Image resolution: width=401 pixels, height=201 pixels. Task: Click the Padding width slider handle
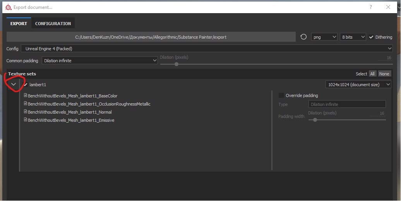pos(315,119)
